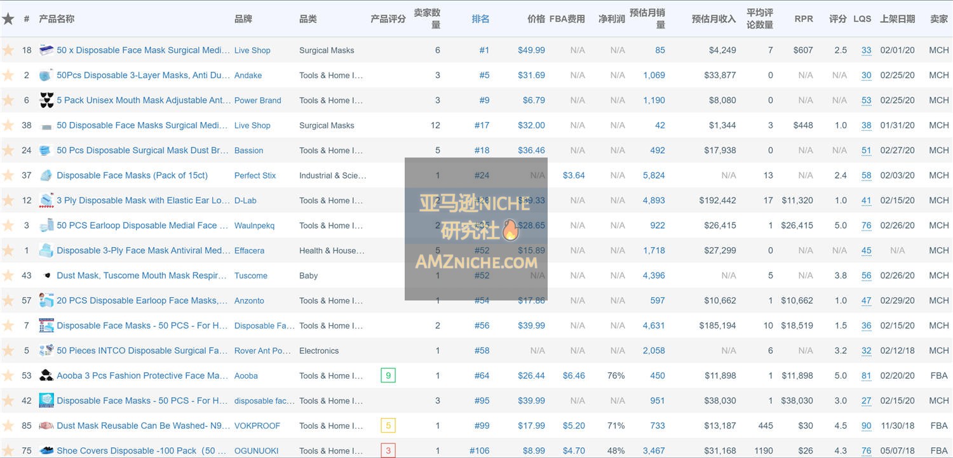
Task: Sort by the LQS column header
Action: click(862, 19)
